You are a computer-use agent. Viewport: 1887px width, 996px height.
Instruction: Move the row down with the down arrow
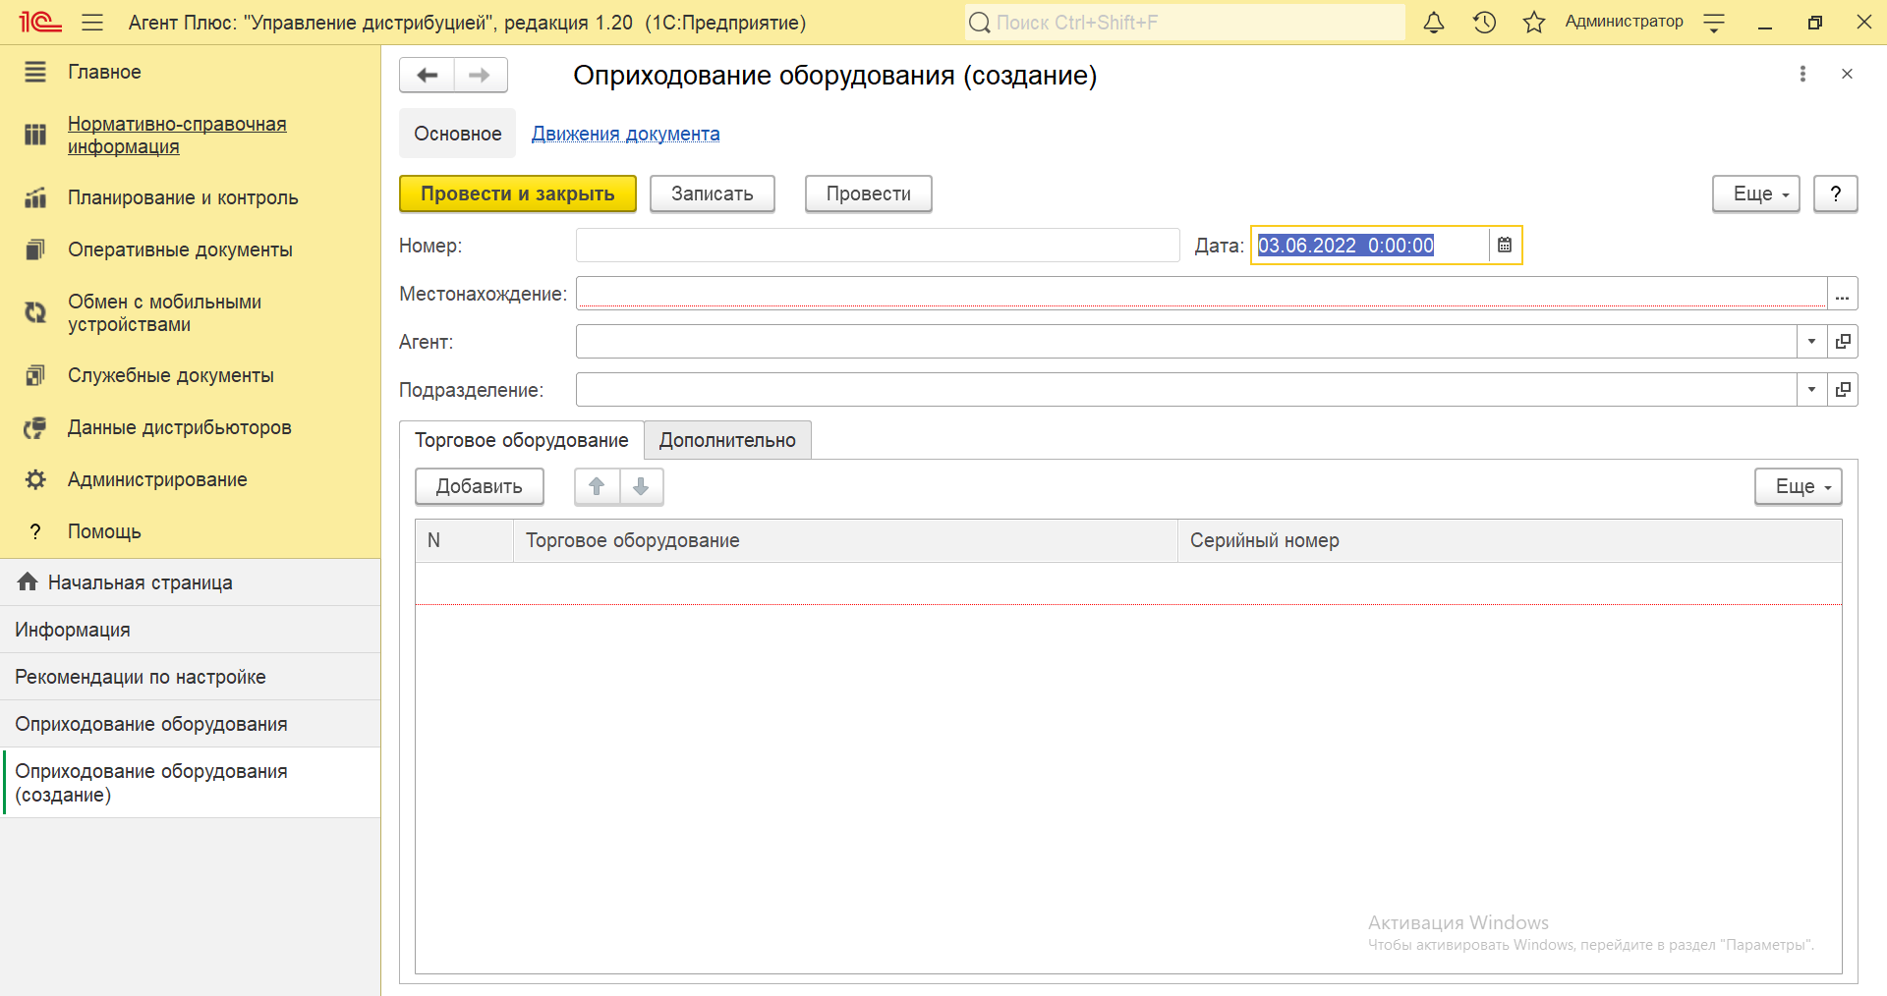coord(641,486)
